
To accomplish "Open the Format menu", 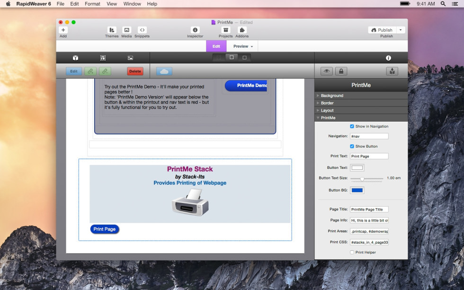I will (x=92, y=4).
